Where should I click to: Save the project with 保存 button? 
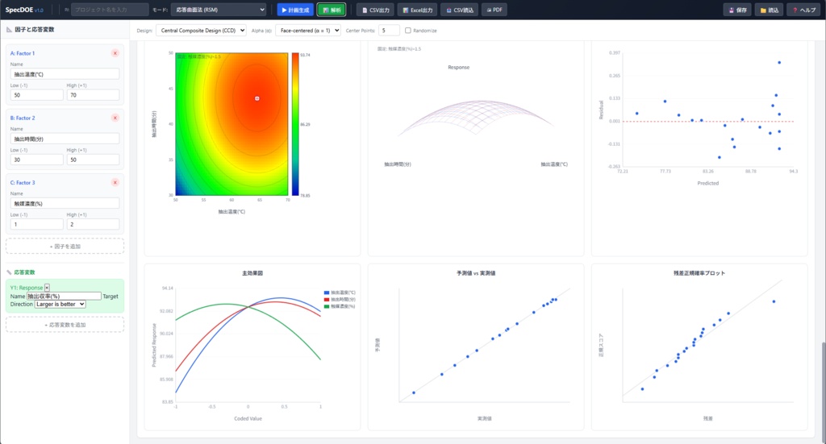737,10
